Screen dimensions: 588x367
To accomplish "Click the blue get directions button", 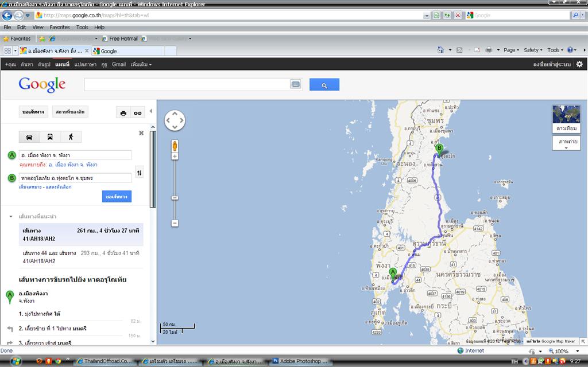I will pos(117,197).
